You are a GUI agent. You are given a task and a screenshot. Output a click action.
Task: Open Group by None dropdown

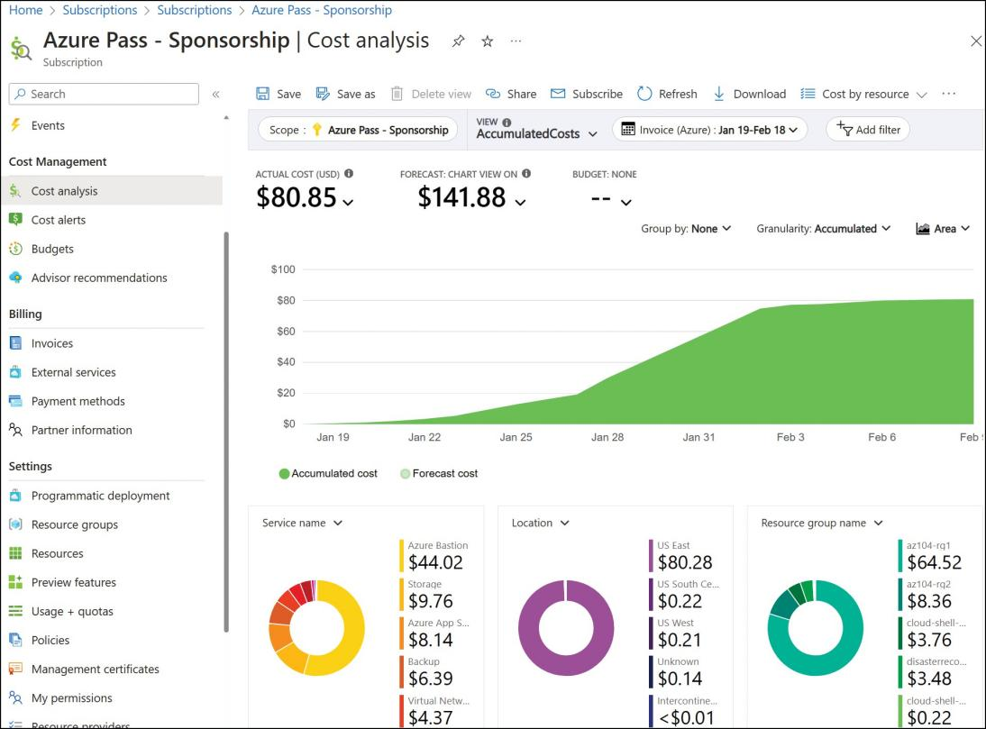(686, 229)
